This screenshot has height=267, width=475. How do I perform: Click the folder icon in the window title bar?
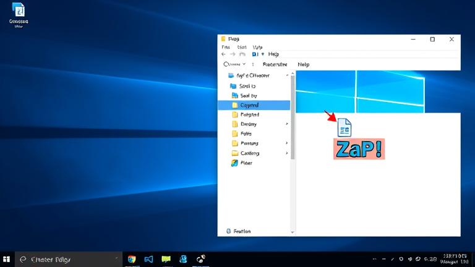223,39
